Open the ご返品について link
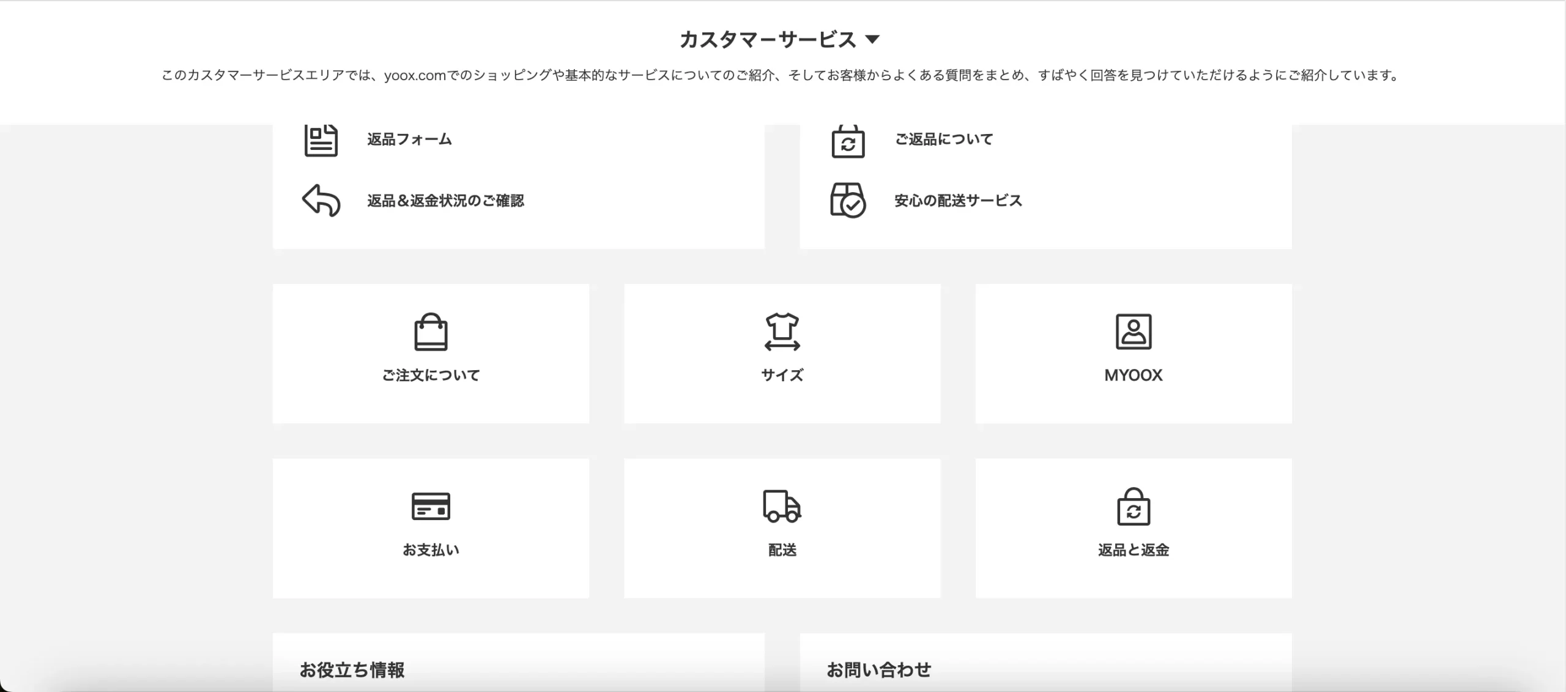 point(944,140)
